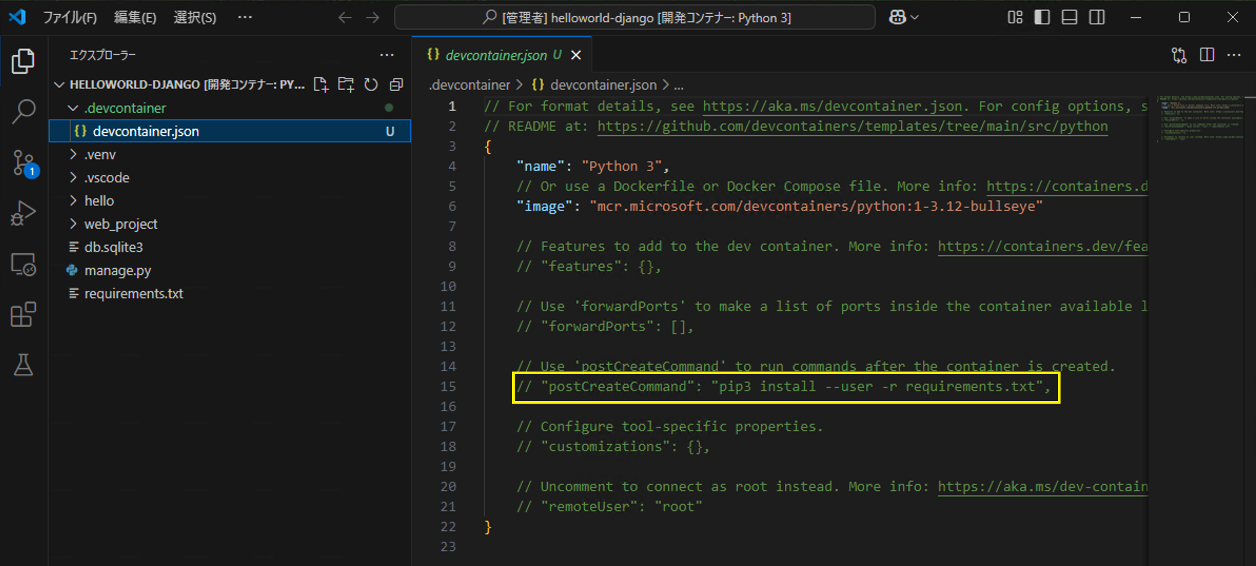1256x566 pixels.
Task: Collapse all folders in explorer
Action: point(396,84)
